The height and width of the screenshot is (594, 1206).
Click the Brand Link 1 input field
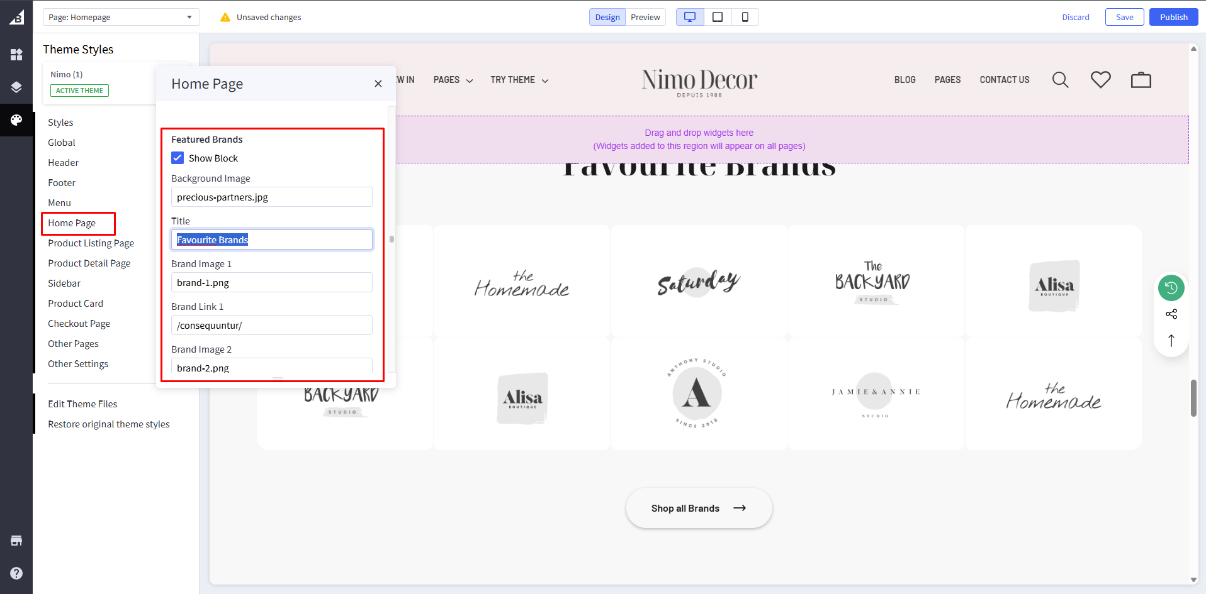(271, 325)
